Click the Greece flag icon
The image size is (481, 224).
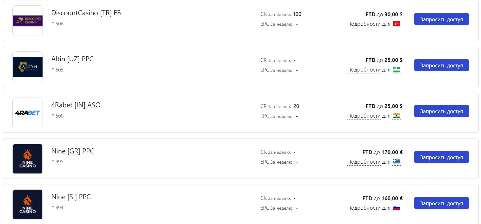point(397,162)
